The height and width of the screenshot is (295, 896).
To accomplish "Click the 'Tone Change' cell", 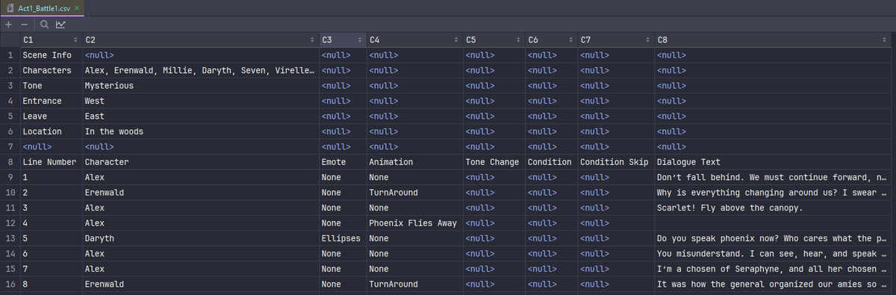I will pyautogui.click(x=494, y=162).
